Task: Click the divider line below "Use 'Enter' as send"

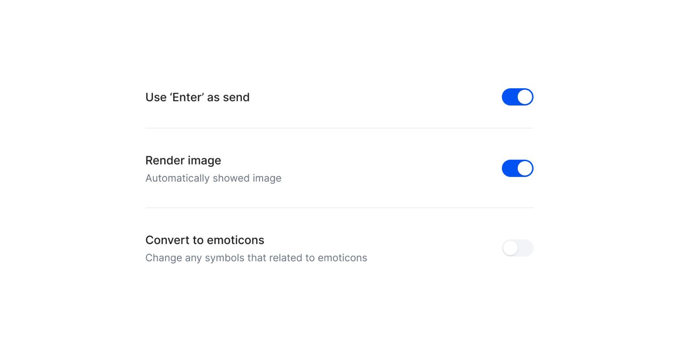Action: pos(339,128)
